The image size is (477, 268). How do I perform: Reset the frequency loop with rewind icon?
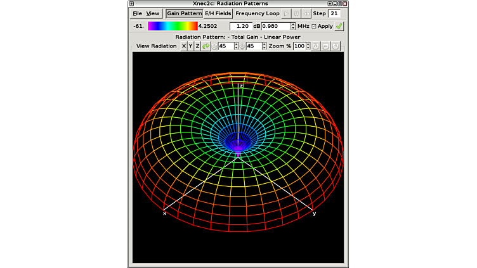click(306, 13)
